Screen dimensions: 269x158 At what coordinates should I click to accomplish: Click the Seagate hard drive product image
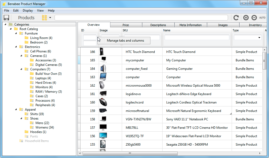(103, 144)
